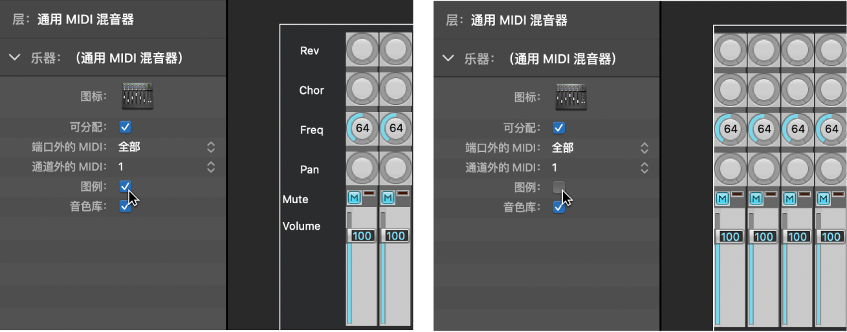
Task: Click first channel's bottom knob in unlabeled mixer
Action: [x=731, y=168]
